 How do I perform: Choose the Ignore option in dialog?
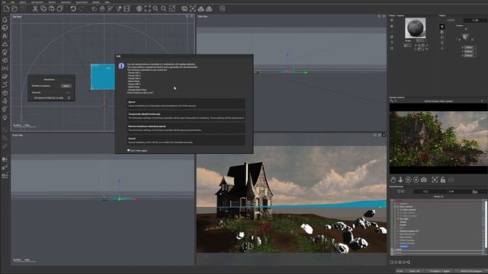point(186,104)
